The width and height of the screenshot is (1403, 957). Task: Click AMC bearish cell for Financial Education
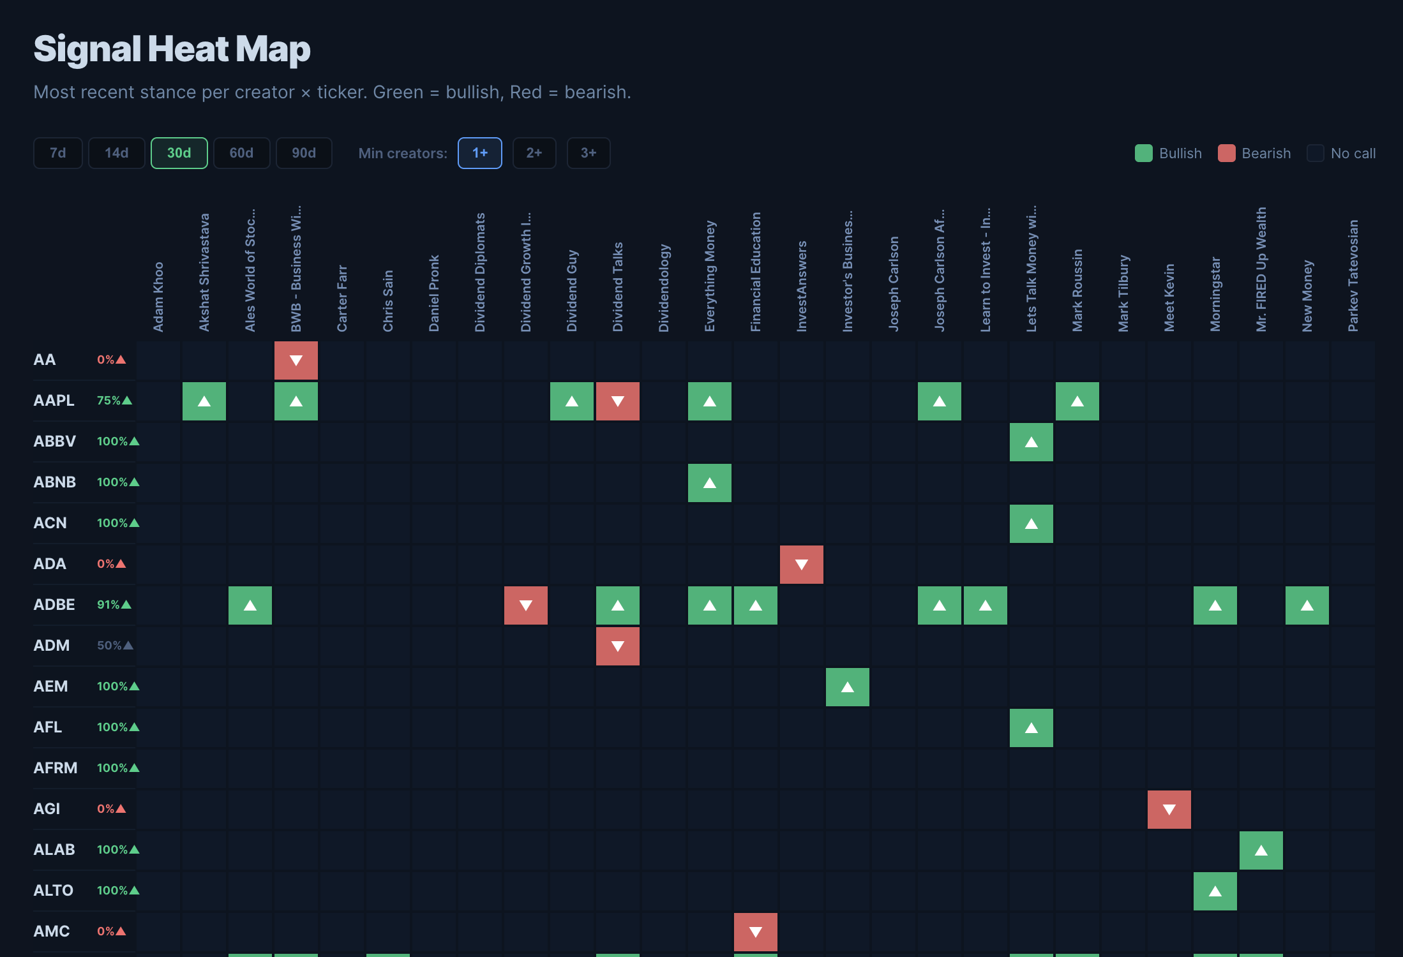point(756,932)
